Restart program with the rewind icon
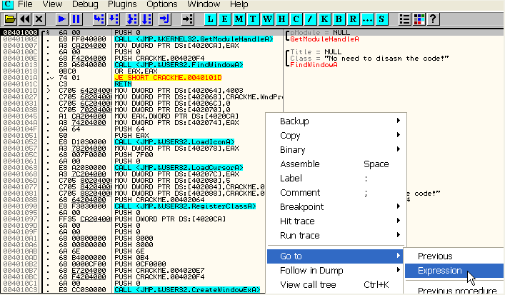Screen dimensions: 505x295 25,19
